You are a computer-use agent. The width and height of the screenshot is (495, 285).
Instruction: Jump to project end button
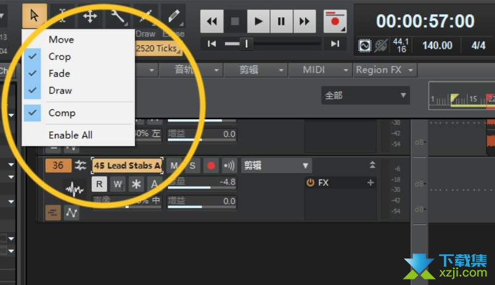tap(335, 44)
